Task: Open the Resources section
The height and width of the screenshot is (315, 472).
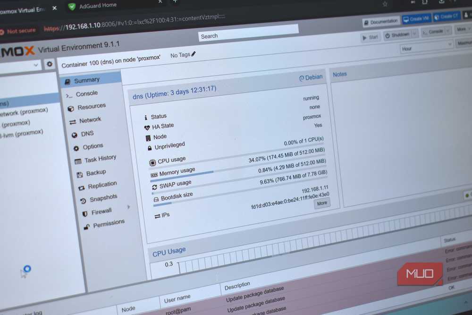Action: click(91, 107)
